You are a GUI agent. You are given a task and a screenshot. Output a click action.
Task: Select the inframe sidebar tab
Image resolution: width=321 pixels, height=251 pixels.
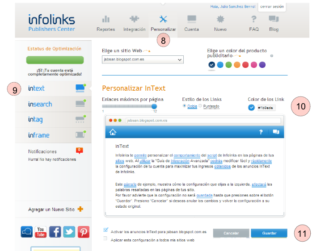point(53,135)
